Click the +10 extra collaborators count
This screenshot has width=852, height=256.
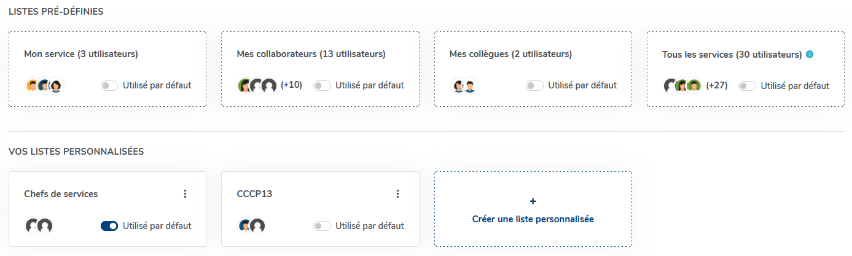pyautogui.click(x=292, y=85)
